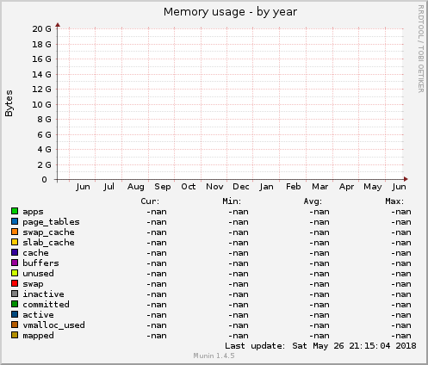The image size is (428, 365).
Task: Click the Last update timestamp text
Action: click(320, 346)
